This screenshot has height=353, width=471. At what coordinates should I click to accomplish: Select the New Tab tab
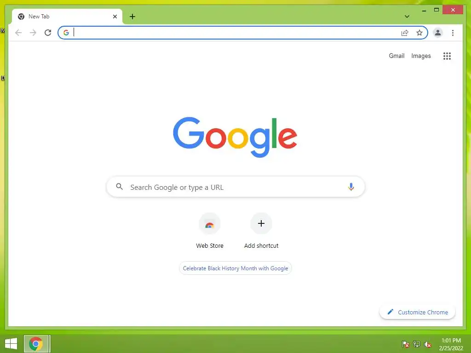[67, 17]
